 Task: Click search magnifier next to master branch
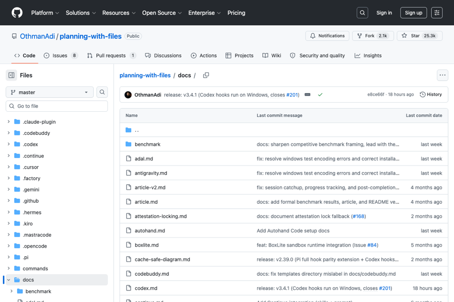pyautogui.click(x=102, y=92)
